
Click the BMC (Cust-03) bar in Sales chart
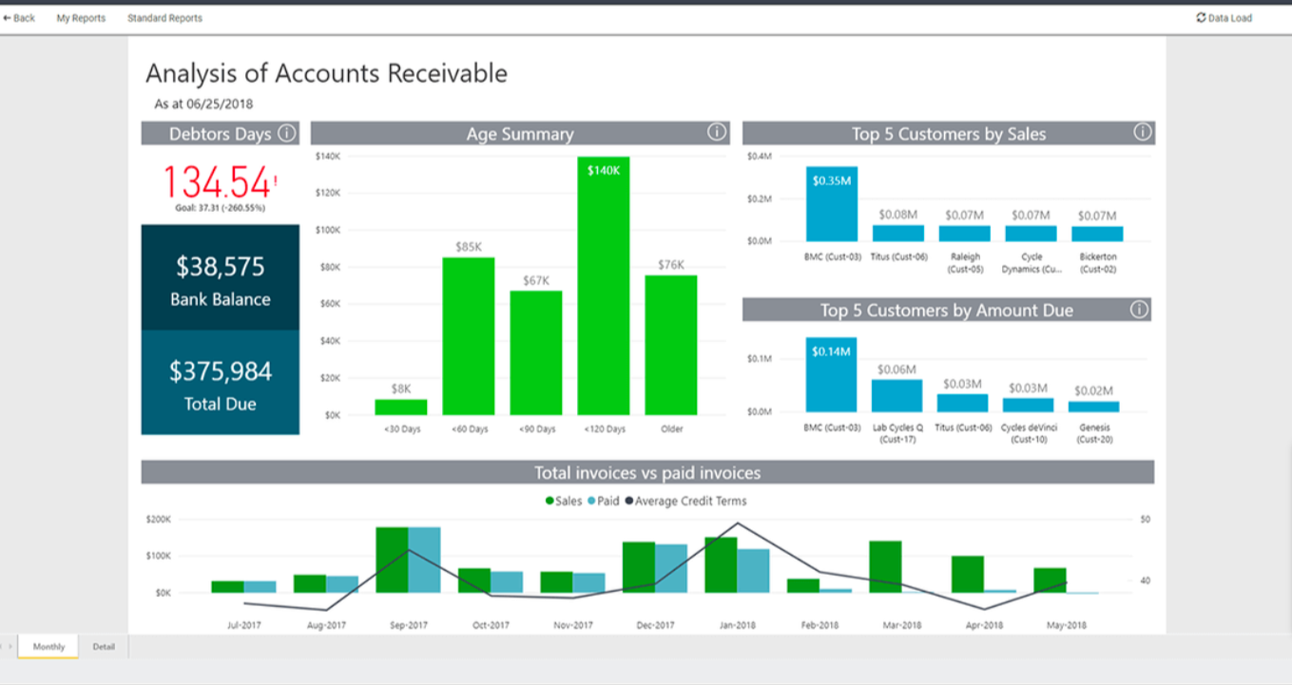pyautogui.click(x=832, y=204)
